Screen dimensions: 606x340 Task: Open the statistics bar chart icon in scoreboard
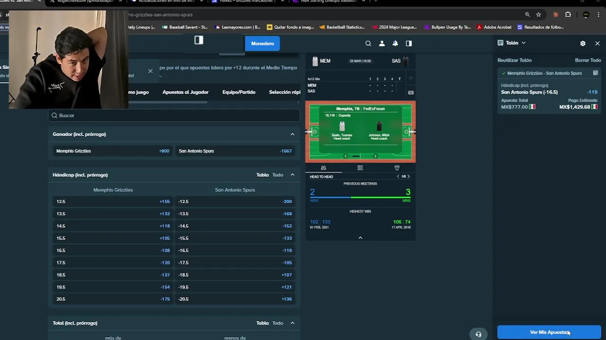(x=410, y=78)
